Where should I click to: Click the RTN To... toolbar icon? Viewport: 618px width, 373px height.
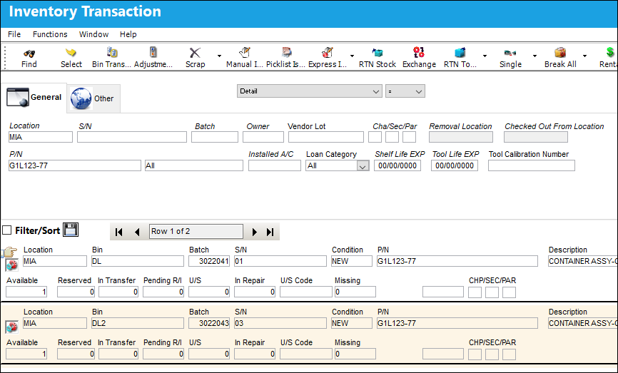[460, 52]
